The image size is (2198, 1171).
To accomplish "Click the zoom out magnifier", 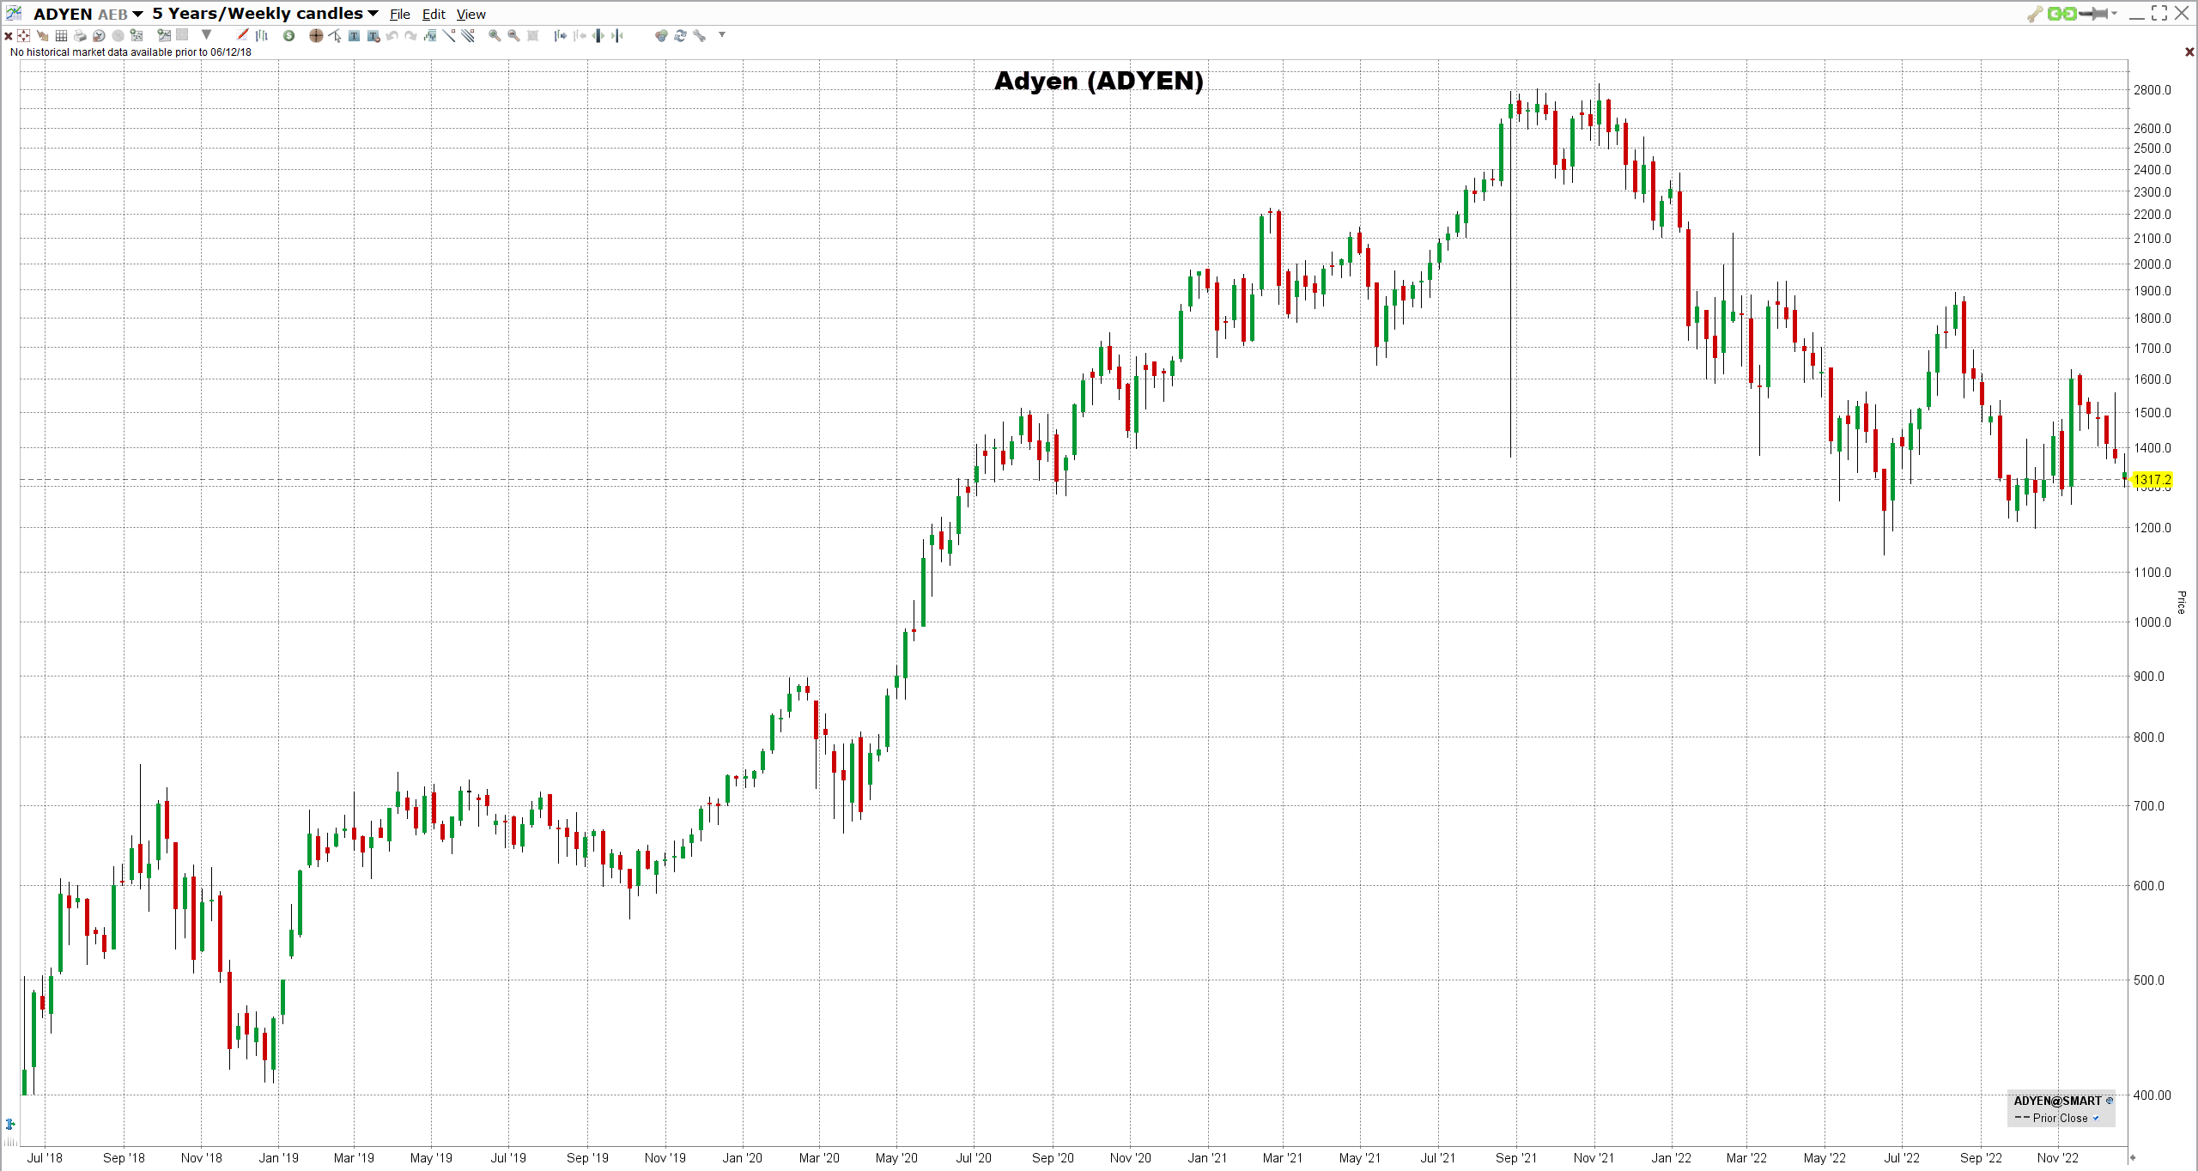I will (x=513, y=35).
